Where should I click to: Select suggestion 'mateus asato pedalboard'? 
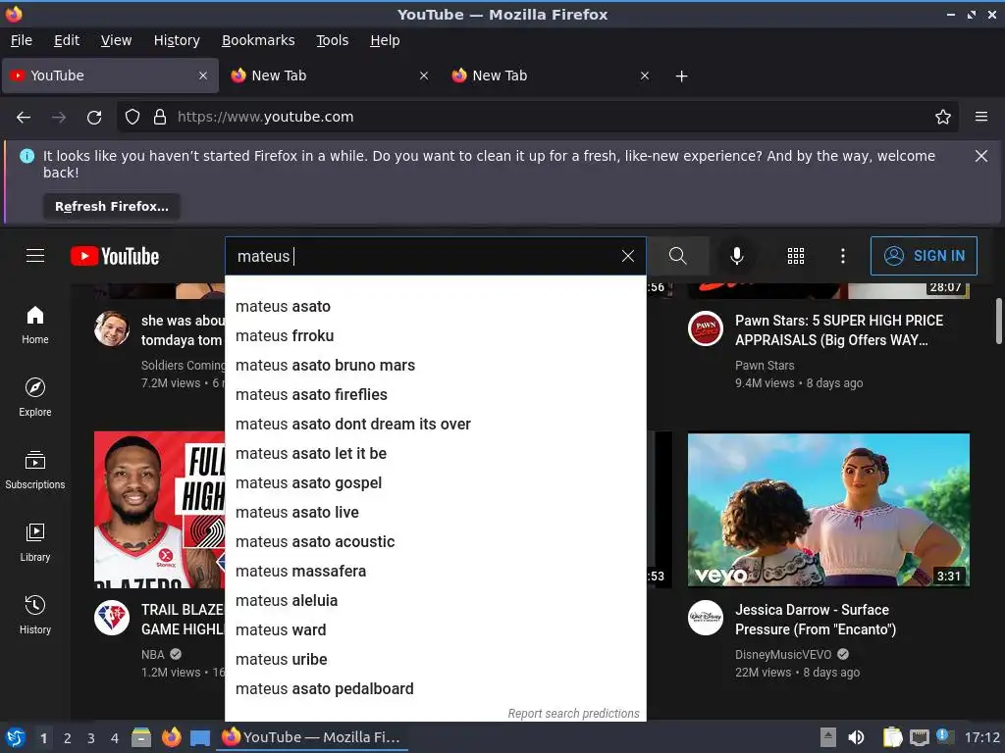click(435, 689)
